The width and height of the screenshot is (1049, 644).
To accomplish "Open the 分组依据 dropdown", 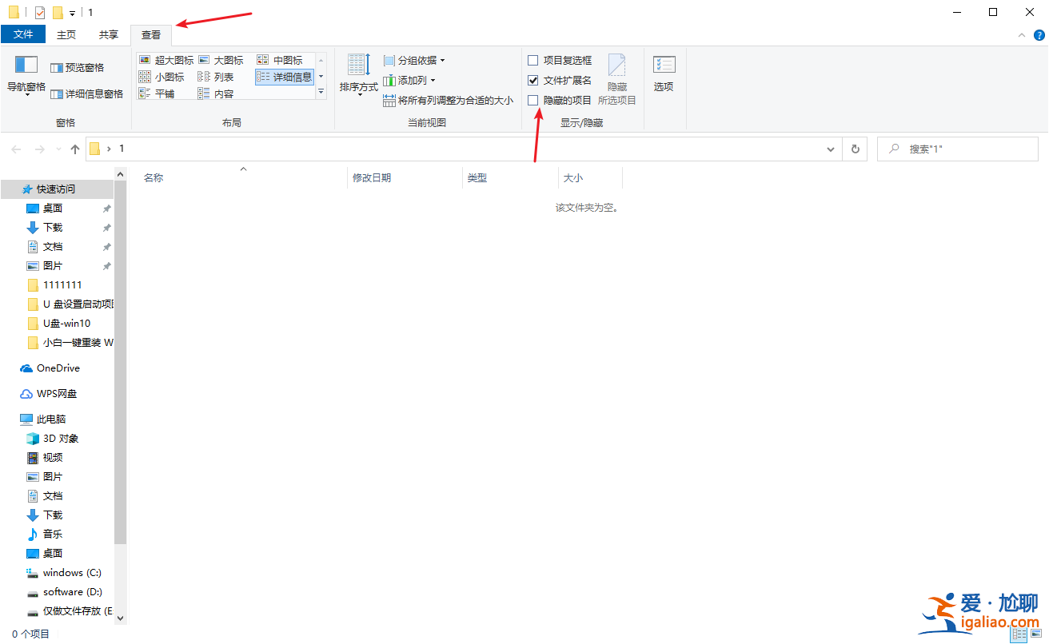I will point(414,60).
